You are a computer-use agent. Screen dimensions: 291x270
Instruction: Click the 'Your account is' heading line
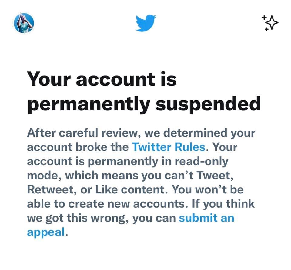click(102, 80)
